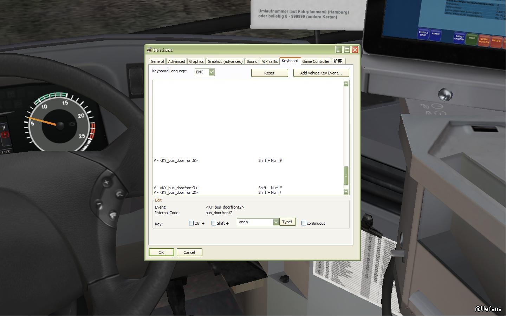The width and height of the screenshot is (506, 316).
Task: Click Add Vehicle Key Event... button
Action: pos(321,73)
